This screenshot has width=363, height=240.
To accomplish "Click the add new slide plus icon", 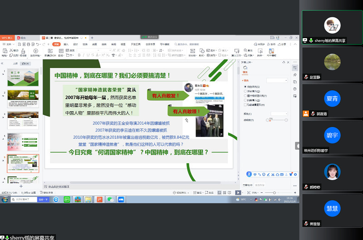I will (21, 186).
